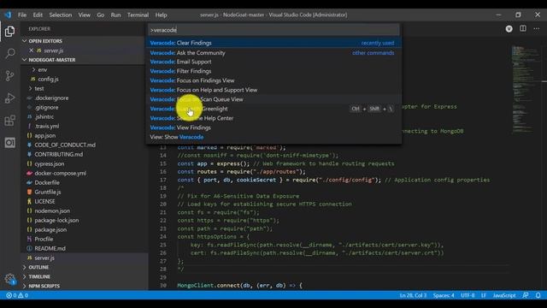Open config.js in the explorer
This screenshot has width=547, height=308.
click(48, 80)
